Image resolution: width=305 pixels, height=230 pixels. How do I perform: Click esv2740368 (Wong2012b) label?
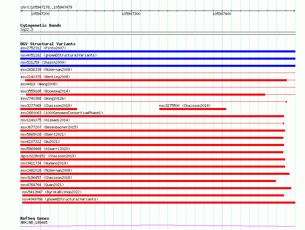(43, 98)
